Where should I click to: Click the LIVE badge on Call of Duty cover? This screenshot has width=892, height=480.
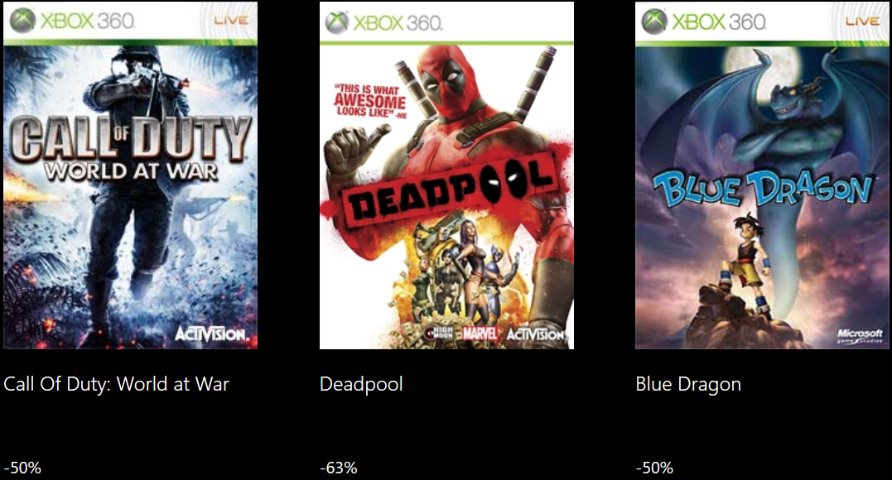pyautogui.click(x=231, y=21)
